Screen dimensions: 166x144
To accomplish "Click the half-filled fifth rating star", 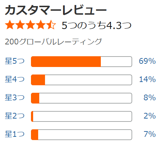I will pos(51,25).
